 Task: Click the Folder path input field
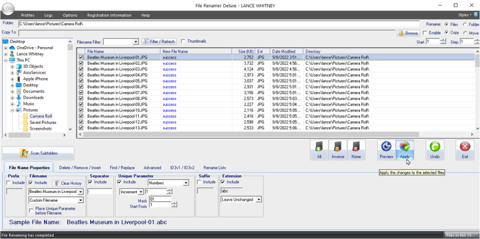tap(218, 24)
